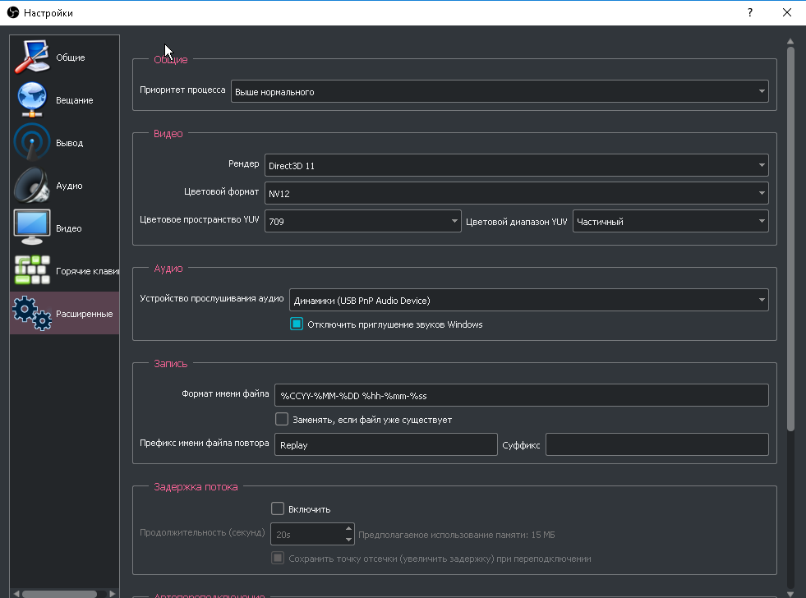Click the scroll down arrow of settings panel
Image resolution: width=806 pixels, height=598 pixels.
[790, 594]
